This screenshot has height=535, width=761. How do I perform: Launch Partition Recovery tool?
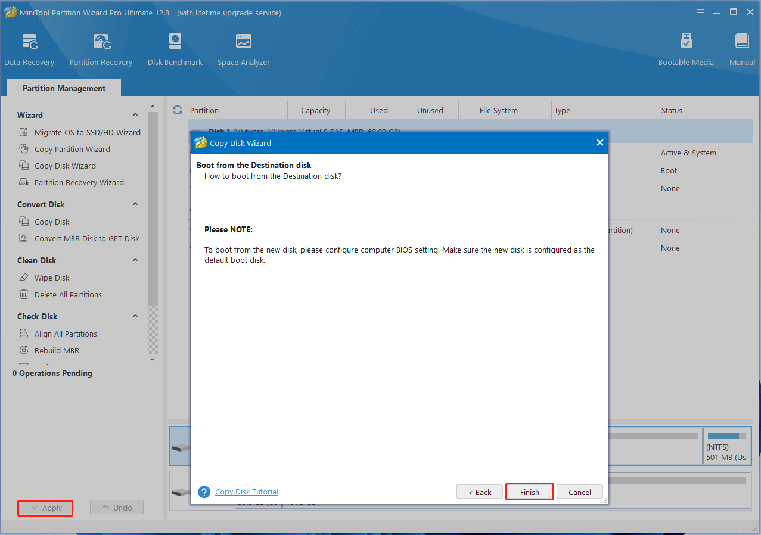(101, 49)
